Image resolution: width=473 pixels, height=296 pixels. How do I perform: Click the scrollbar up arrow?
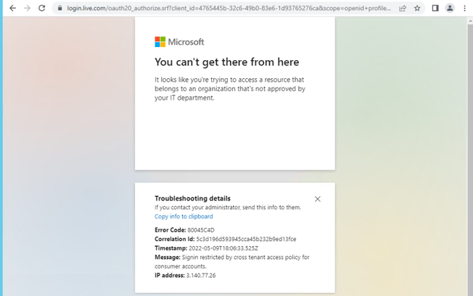[470, 20]
